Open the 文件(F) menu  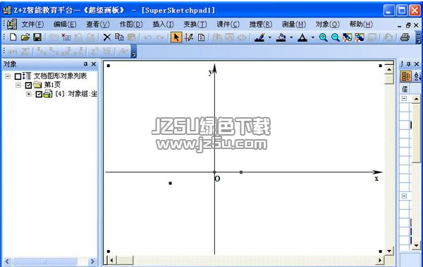click(32, 24)
